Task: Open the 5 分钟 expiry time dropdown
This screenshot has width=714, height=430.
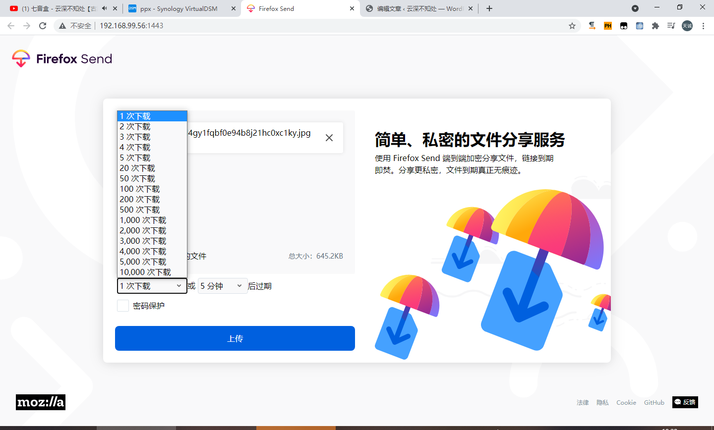Action: (223, 286)
